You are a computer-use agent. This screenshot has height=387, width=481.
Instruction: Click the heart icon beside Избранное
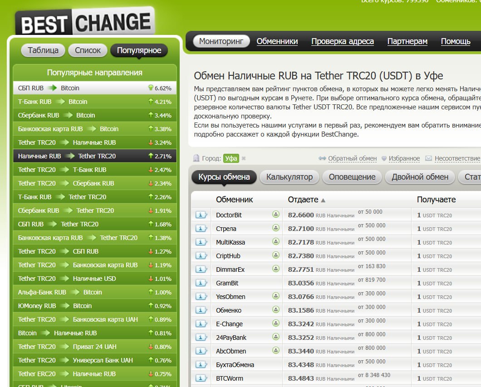tap(384, 158)
